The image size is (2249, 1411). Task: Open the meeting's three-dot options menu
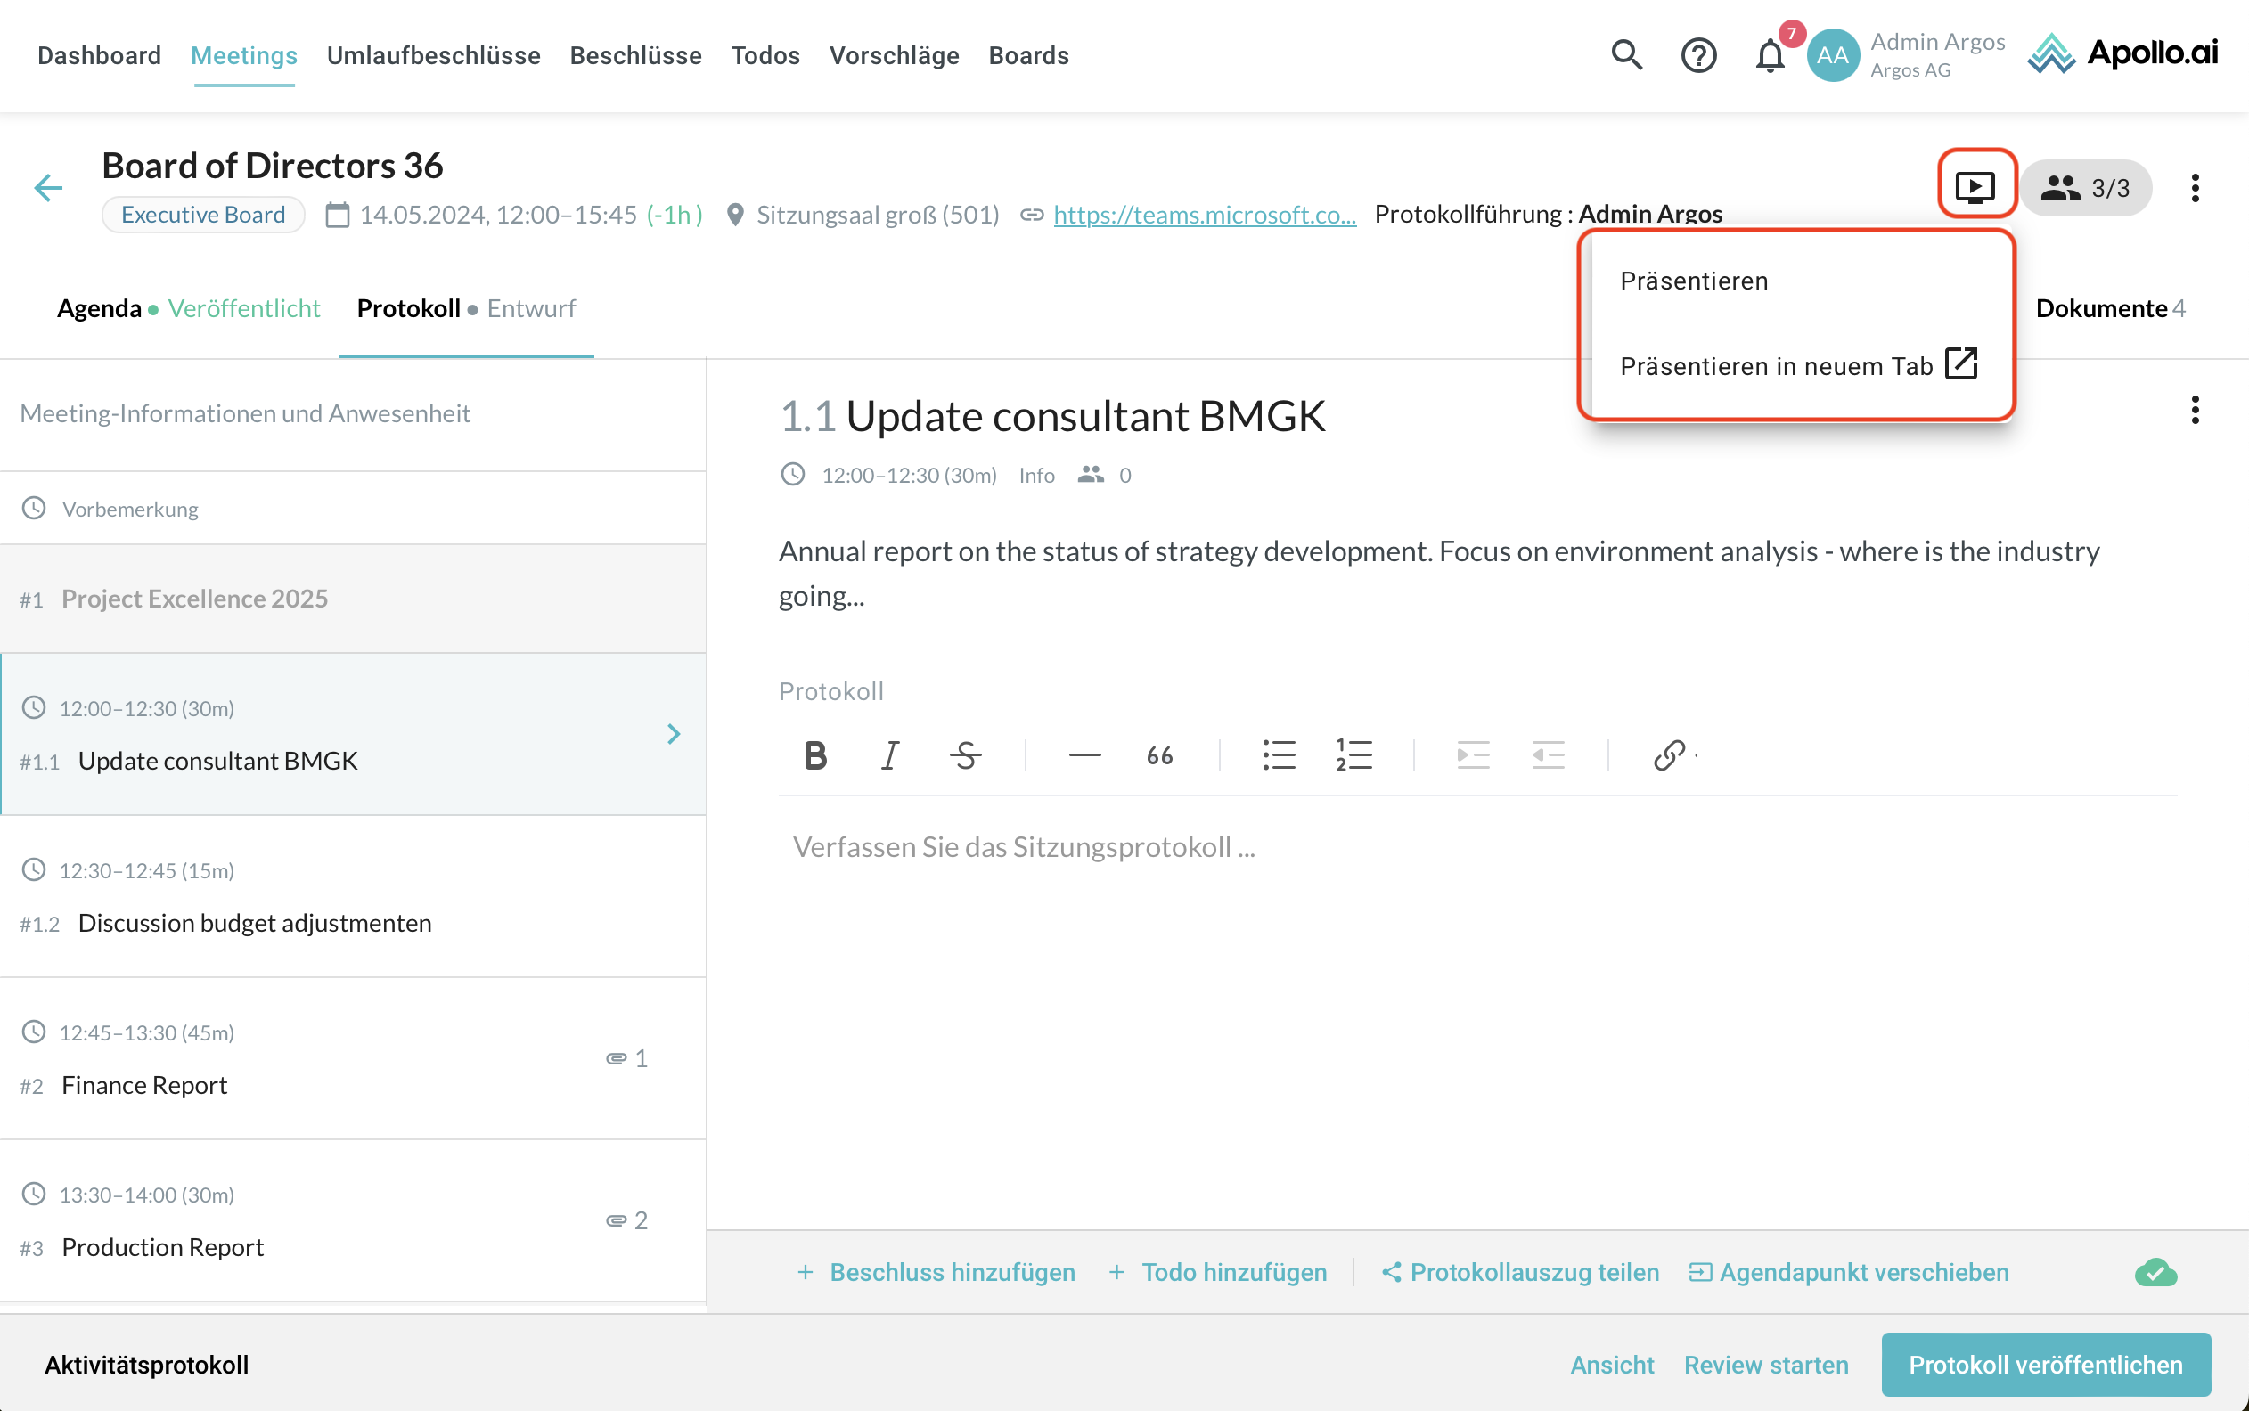2195,188
